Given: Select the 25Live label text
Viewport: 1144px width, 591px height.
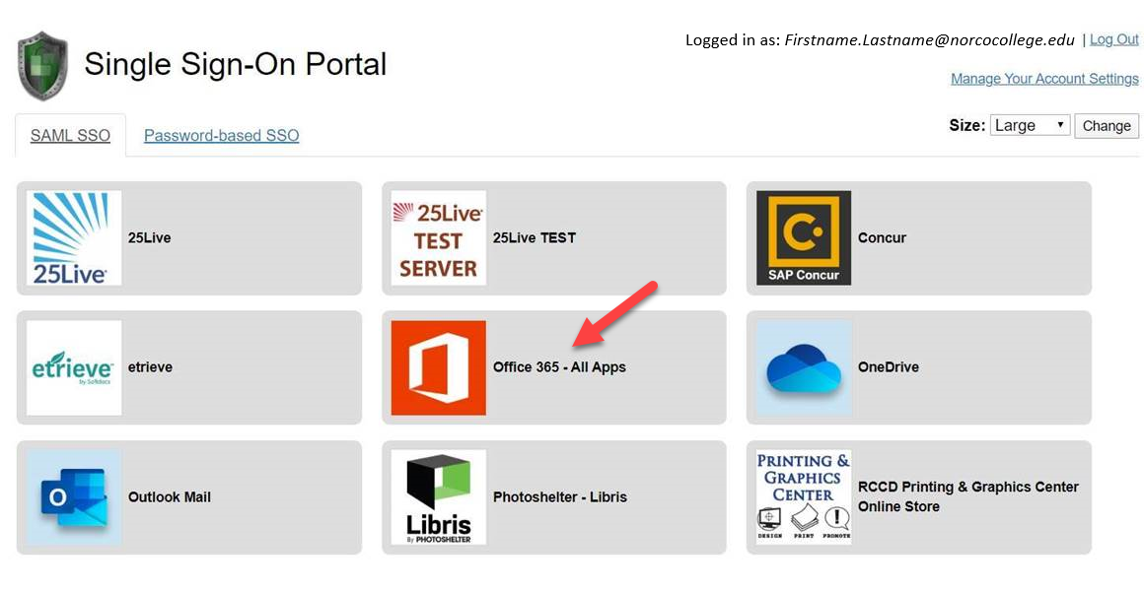Looking at the screenshot, I should point(150,237).
